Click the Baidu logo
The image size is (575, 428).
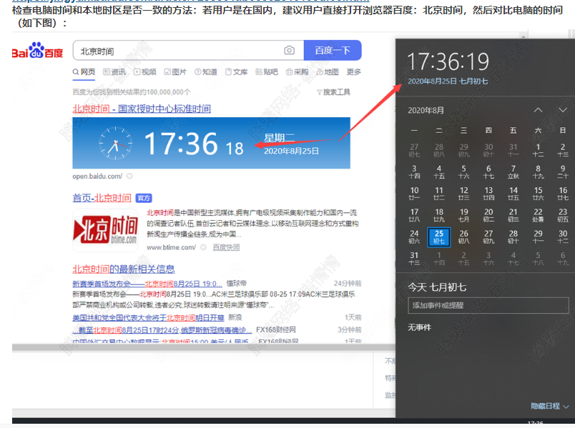point(37,51)
